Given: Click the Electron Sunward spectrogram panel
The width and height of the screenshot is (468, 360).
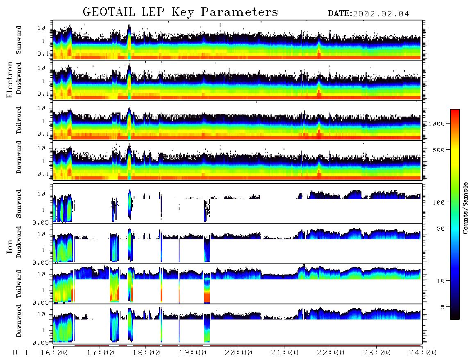Looking at the screenshot, I should (238, 40).
